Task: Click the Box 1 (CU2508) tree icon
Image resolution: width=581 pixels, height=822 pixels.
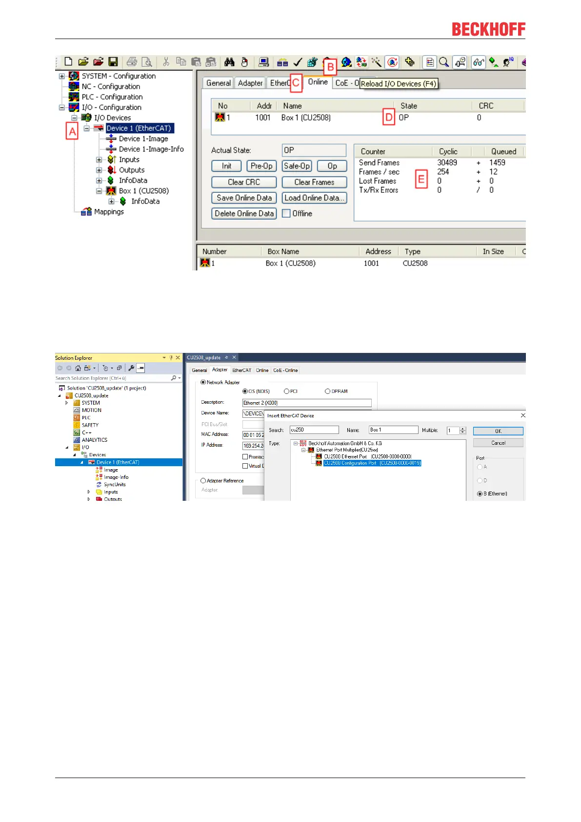Action: coord(111,191)
